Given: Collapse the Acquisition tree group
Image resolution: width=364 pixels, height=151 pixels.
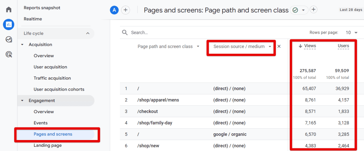Looking at the screenshot, I should point(22,45).
